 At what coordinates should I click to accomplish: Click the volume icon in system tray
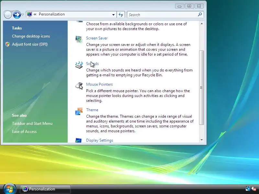(254, 189)
